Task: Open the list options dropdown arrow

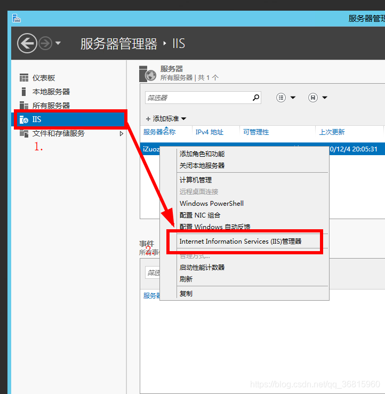Action: pyautogui.click(x=293, y=98)
